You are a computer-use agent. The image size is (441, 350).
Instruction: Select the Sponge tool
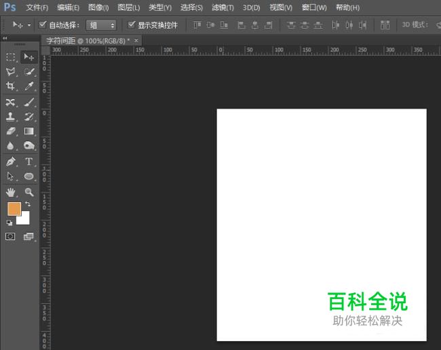coord(29,146)
